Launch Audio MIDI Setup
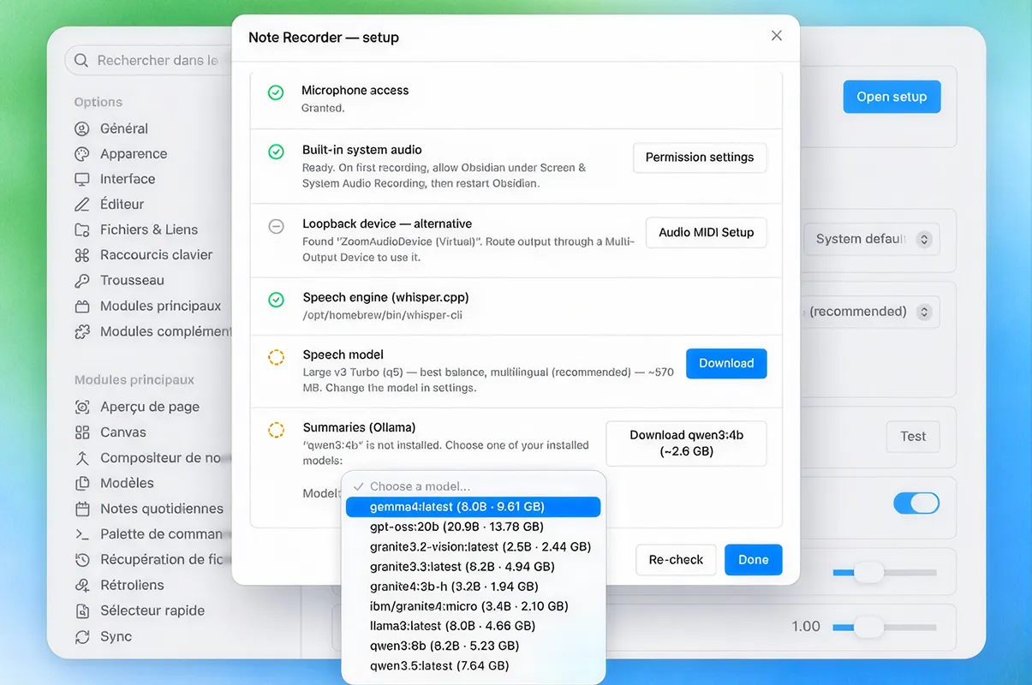The image size is (1032, 685). click(x=707, y=232)
